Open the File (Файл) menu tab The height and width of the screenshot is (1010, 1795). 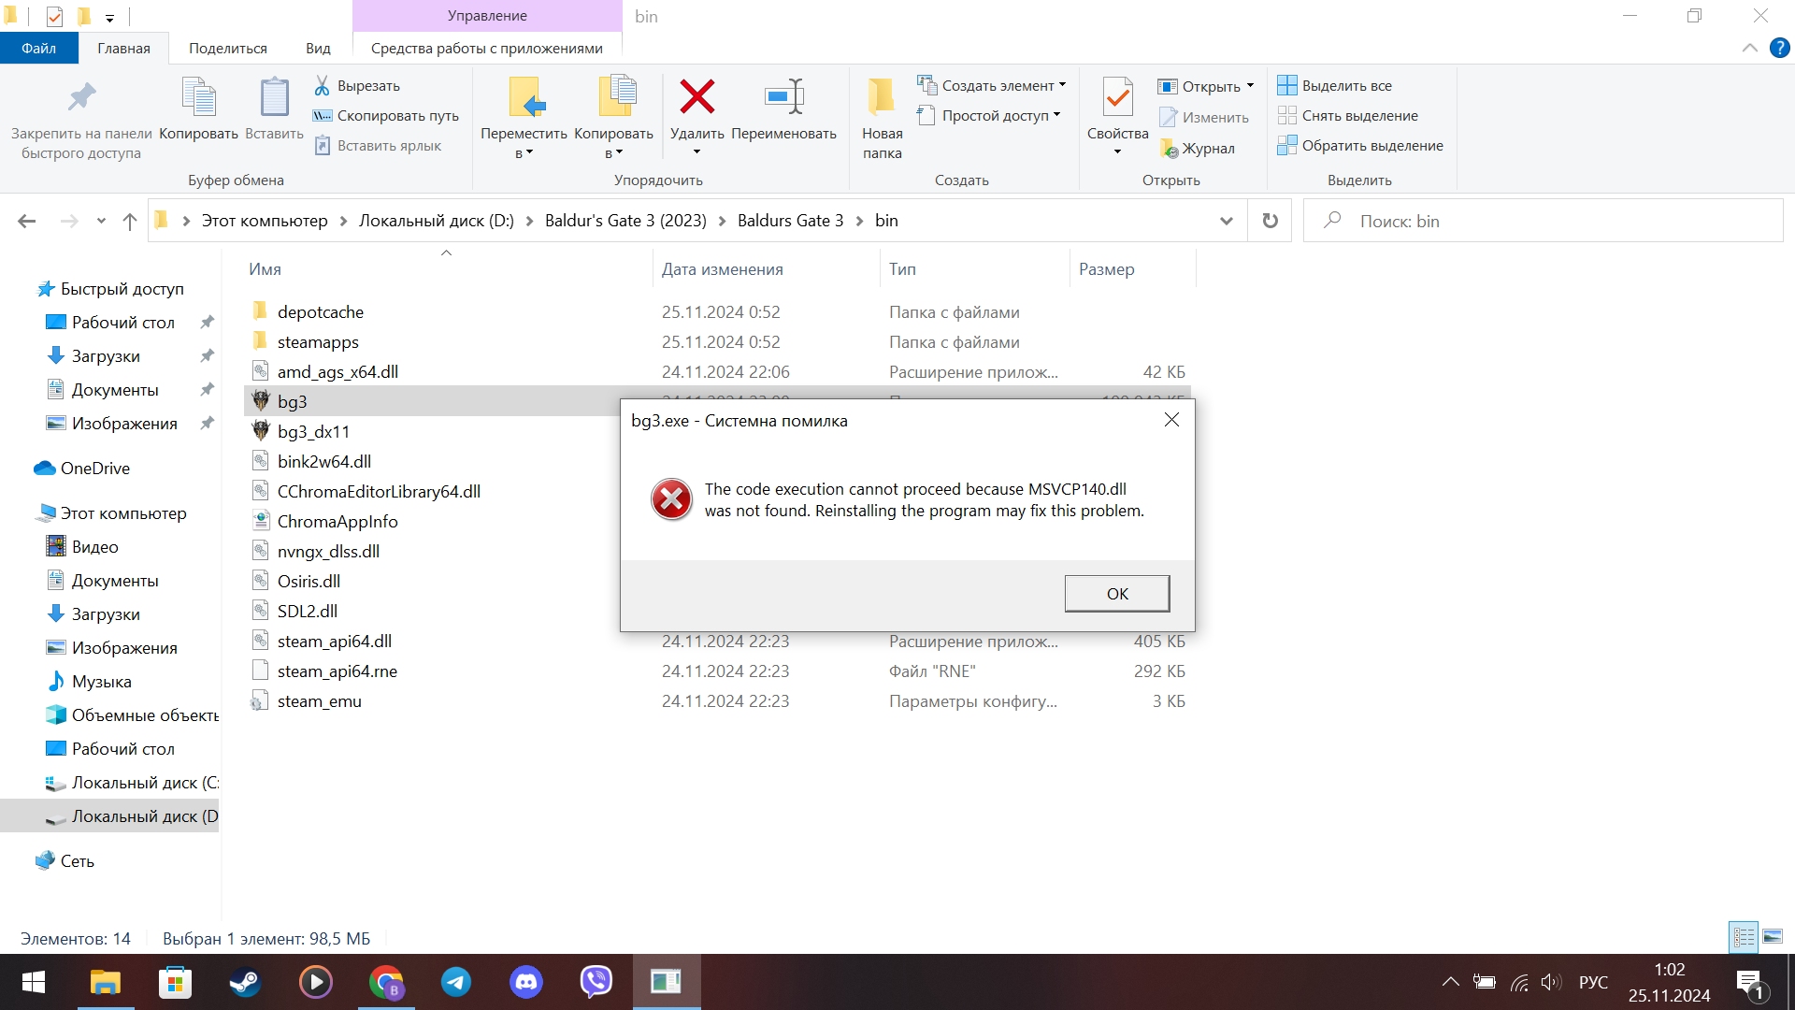38,49
